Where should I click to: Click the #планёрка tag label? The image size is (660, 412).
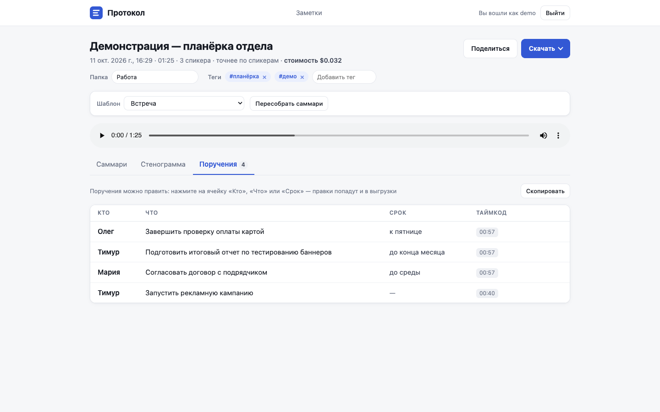(244, 76)
